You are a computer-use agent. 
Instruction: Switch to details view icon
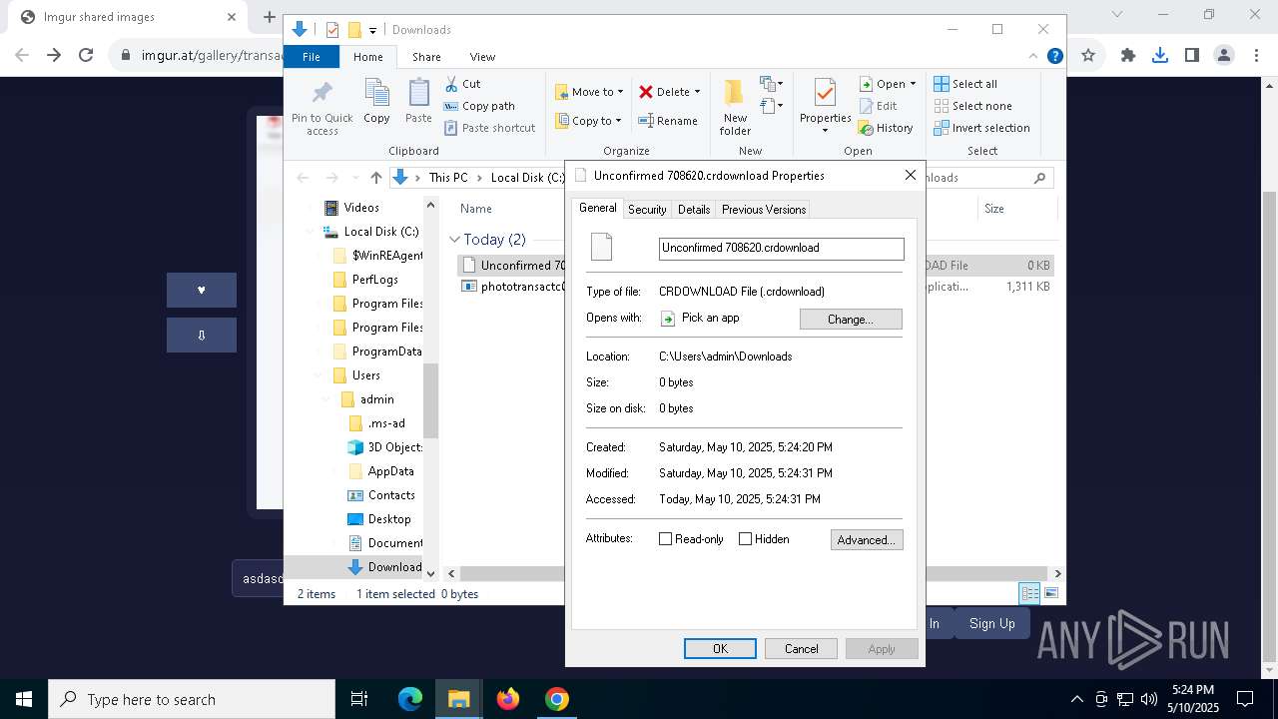pyautogui.click(x=1029, y=593)
